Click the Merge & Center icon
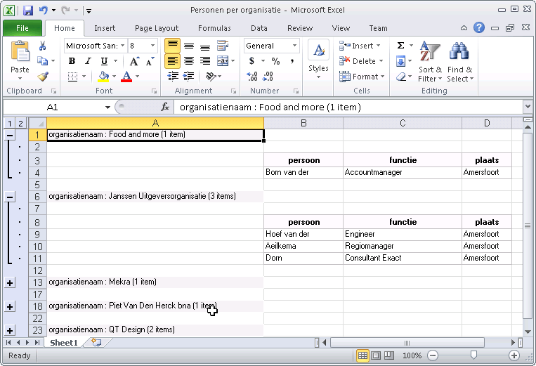536x366 pixels. point(223,61)
